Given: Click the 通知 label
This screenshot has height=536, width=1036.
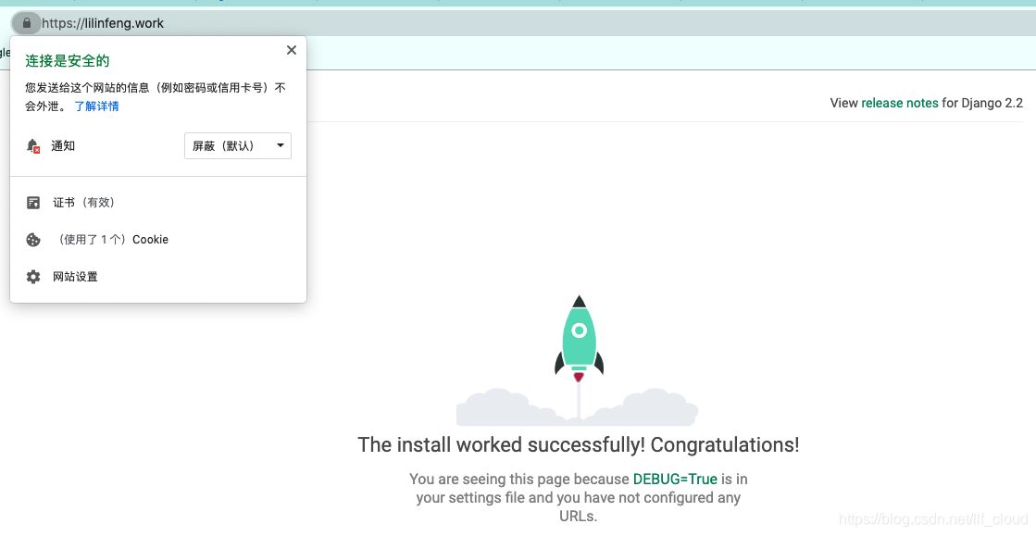Looking at the screenshot, I should pyautogui.click(x=63, y=146).
